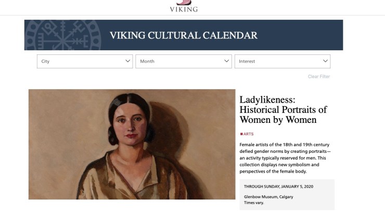This screenshot has height=214, width=385.
Task: Click the Viking Cultural Calendar banner heading
Action: (x=184, y=36)
